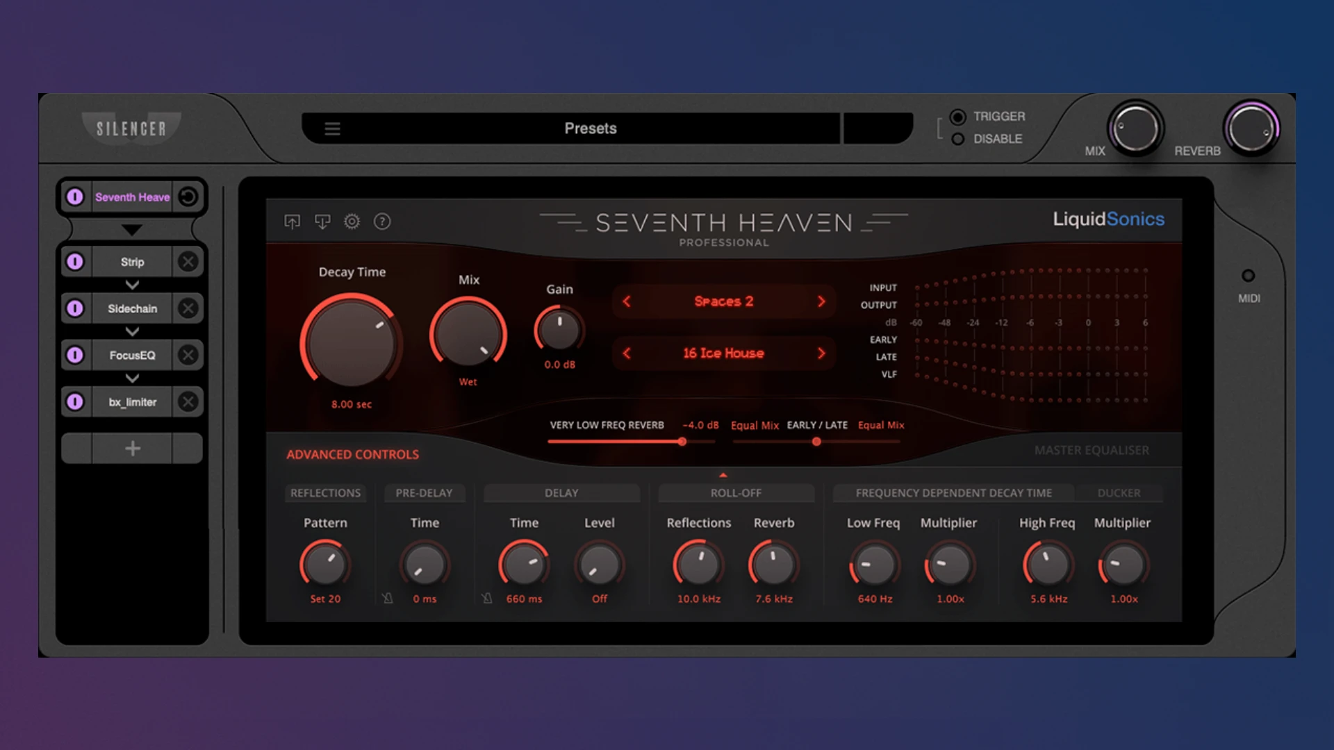Screen dimensions: 1334x750
Task: Click the LiquidSonics logo link
Action: click(x=1108, y=219)
